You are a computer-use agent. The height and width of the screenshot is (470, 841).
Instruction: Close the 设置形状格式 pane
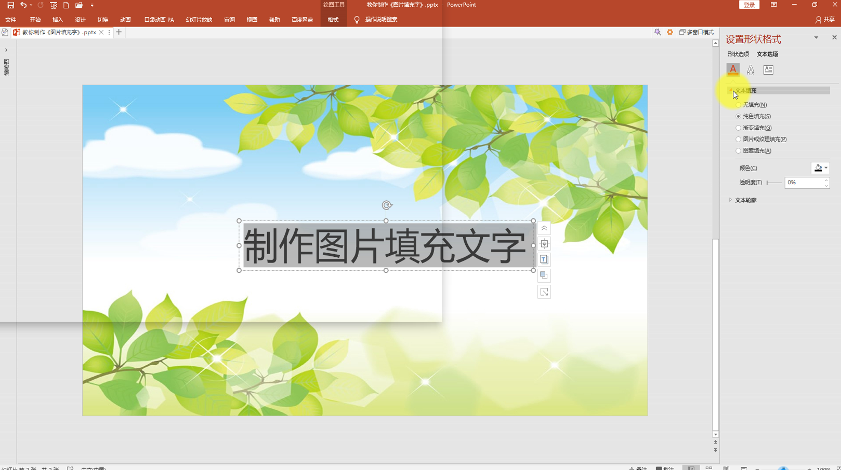[x=834, y=37]
